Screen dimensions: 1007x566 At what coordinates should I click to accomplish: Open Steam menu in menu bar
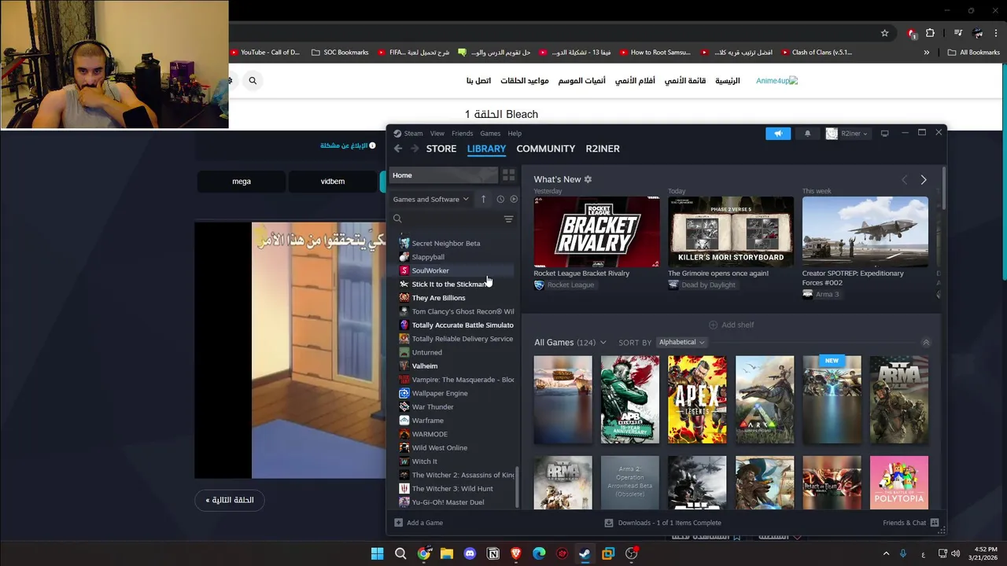[413, 134]
